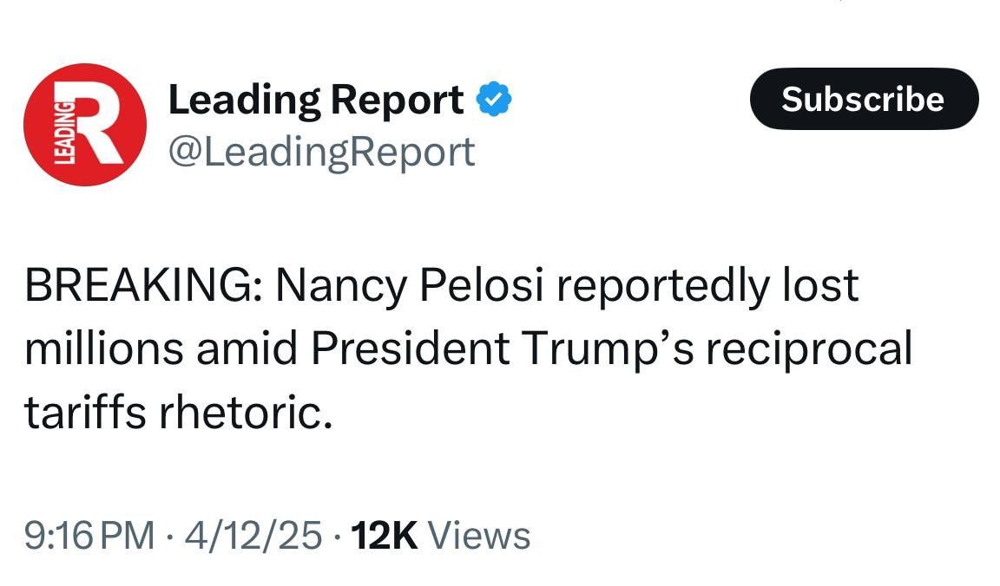
Task: Click the vertical LEADING text in logo
Action: pos(64,131)
